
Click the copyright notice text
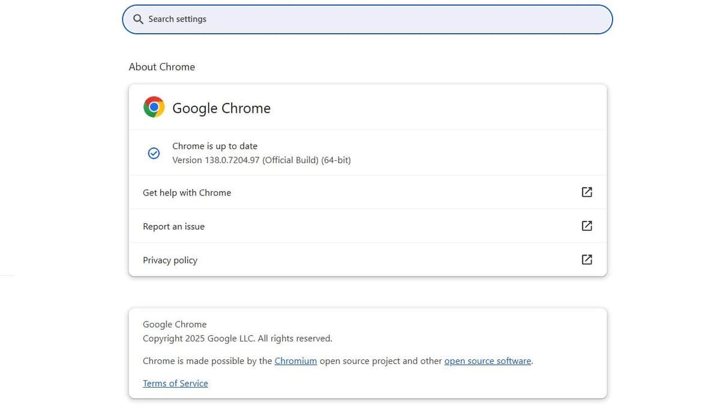coord(237,338)
